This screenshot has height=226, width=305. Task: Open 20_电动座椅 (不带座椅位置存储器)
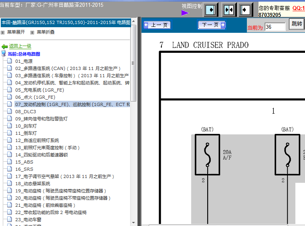click(63, 198)
